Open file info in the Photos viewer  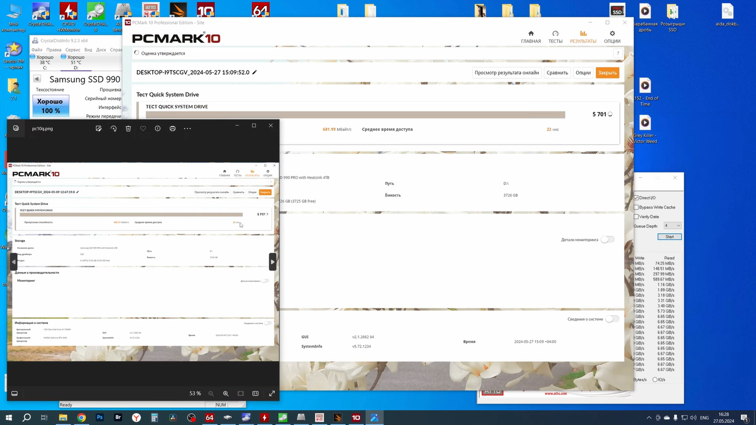click(x=158, y=128)
